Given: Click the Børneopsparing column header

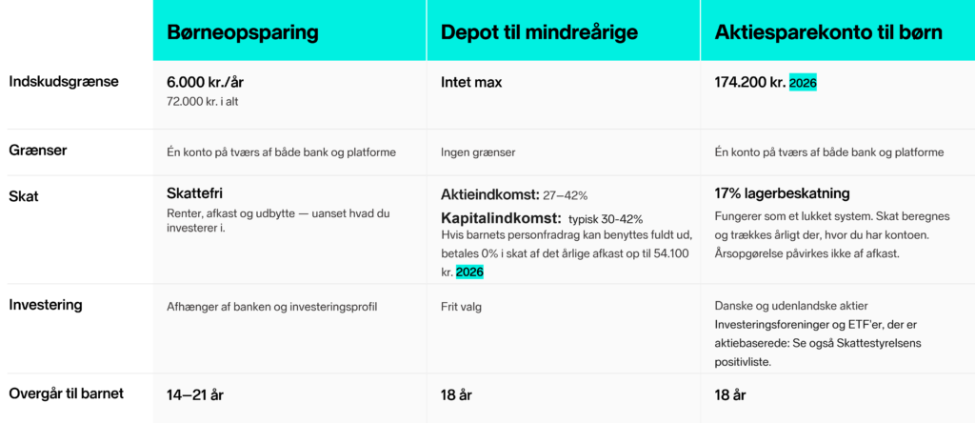Looking at the screenshot, I should (243, 33).
